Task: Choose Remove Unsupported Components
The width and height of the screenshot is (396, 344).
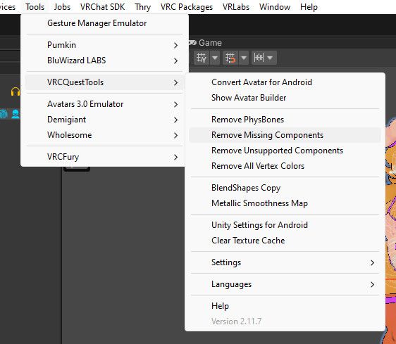Action: click(285, 151)
